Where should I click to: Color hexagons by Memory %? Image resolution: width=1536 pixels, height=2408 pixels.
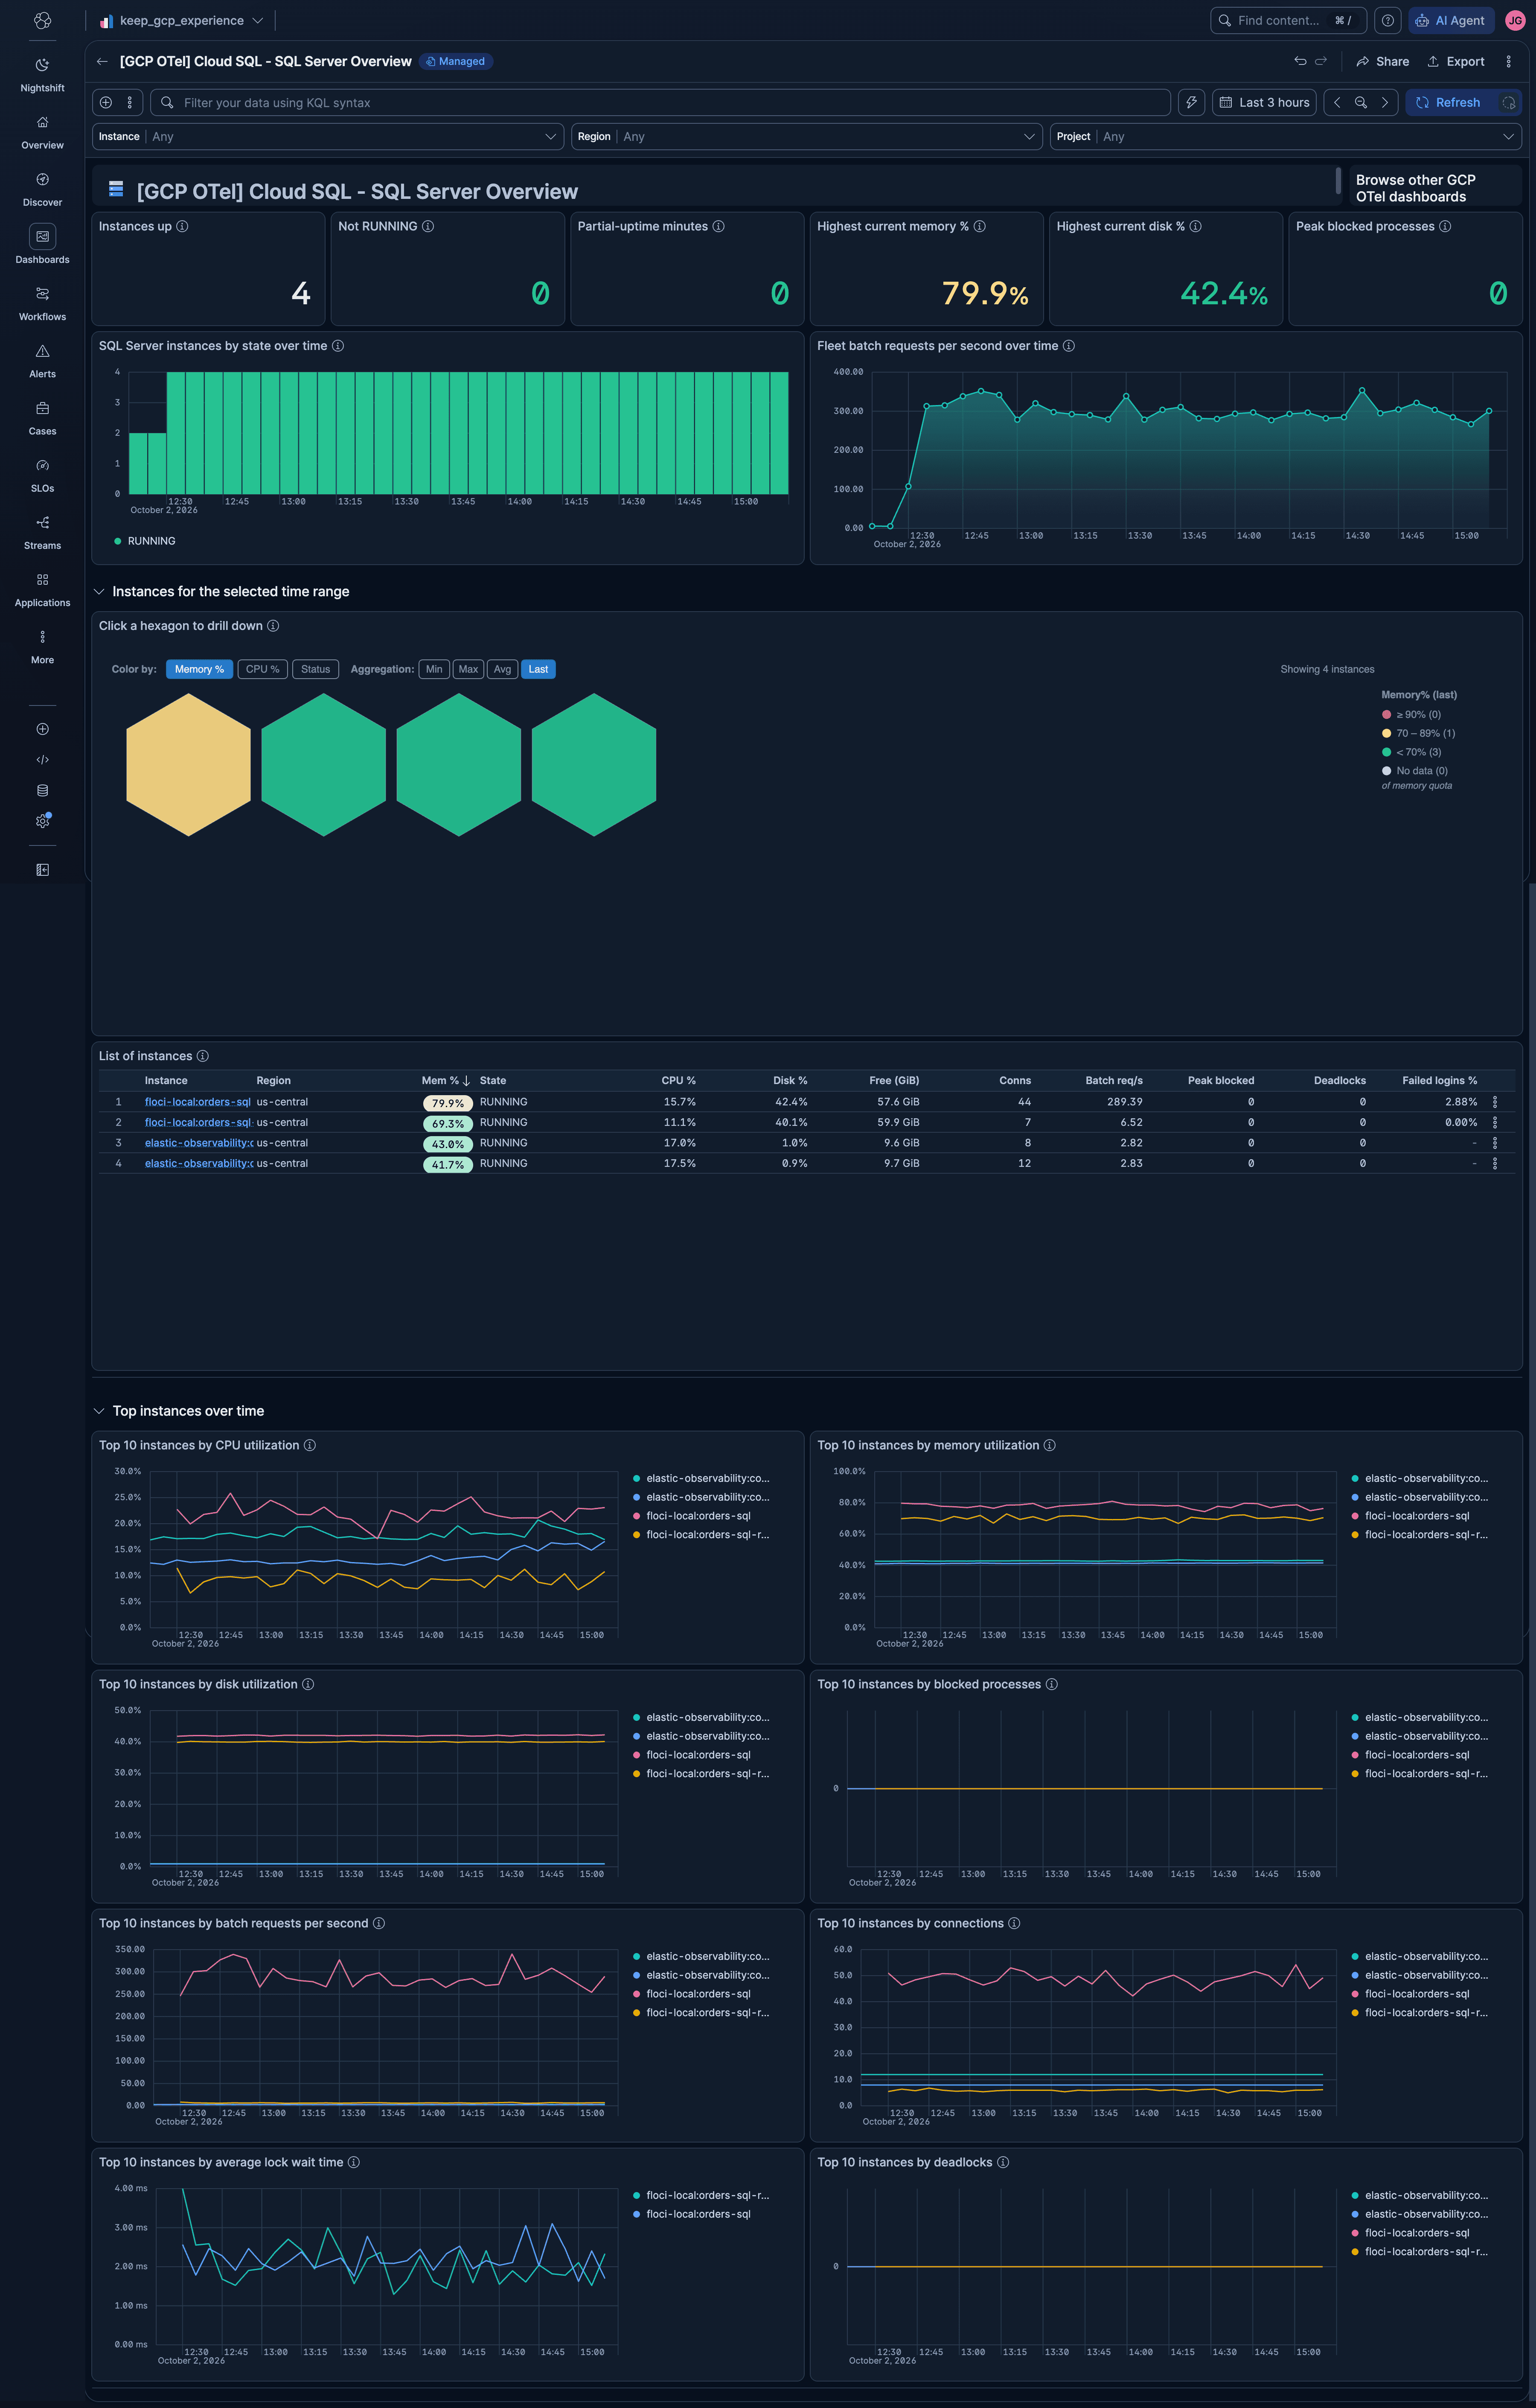(x=199, y=669)
